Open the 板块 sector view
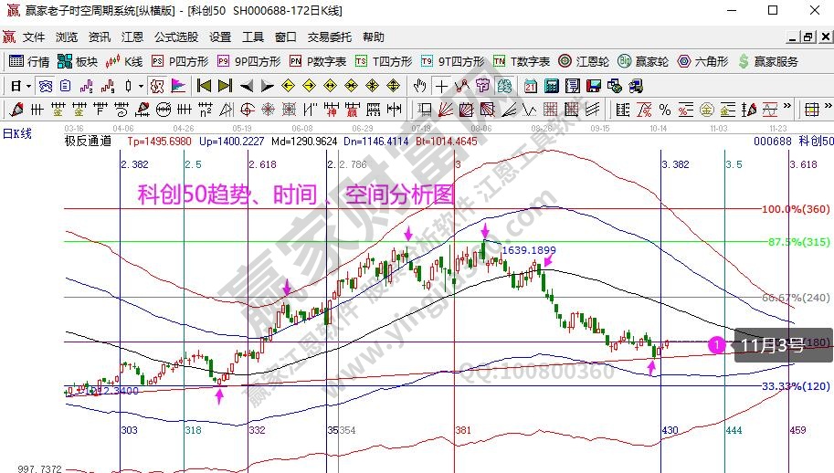 [78, 62]
